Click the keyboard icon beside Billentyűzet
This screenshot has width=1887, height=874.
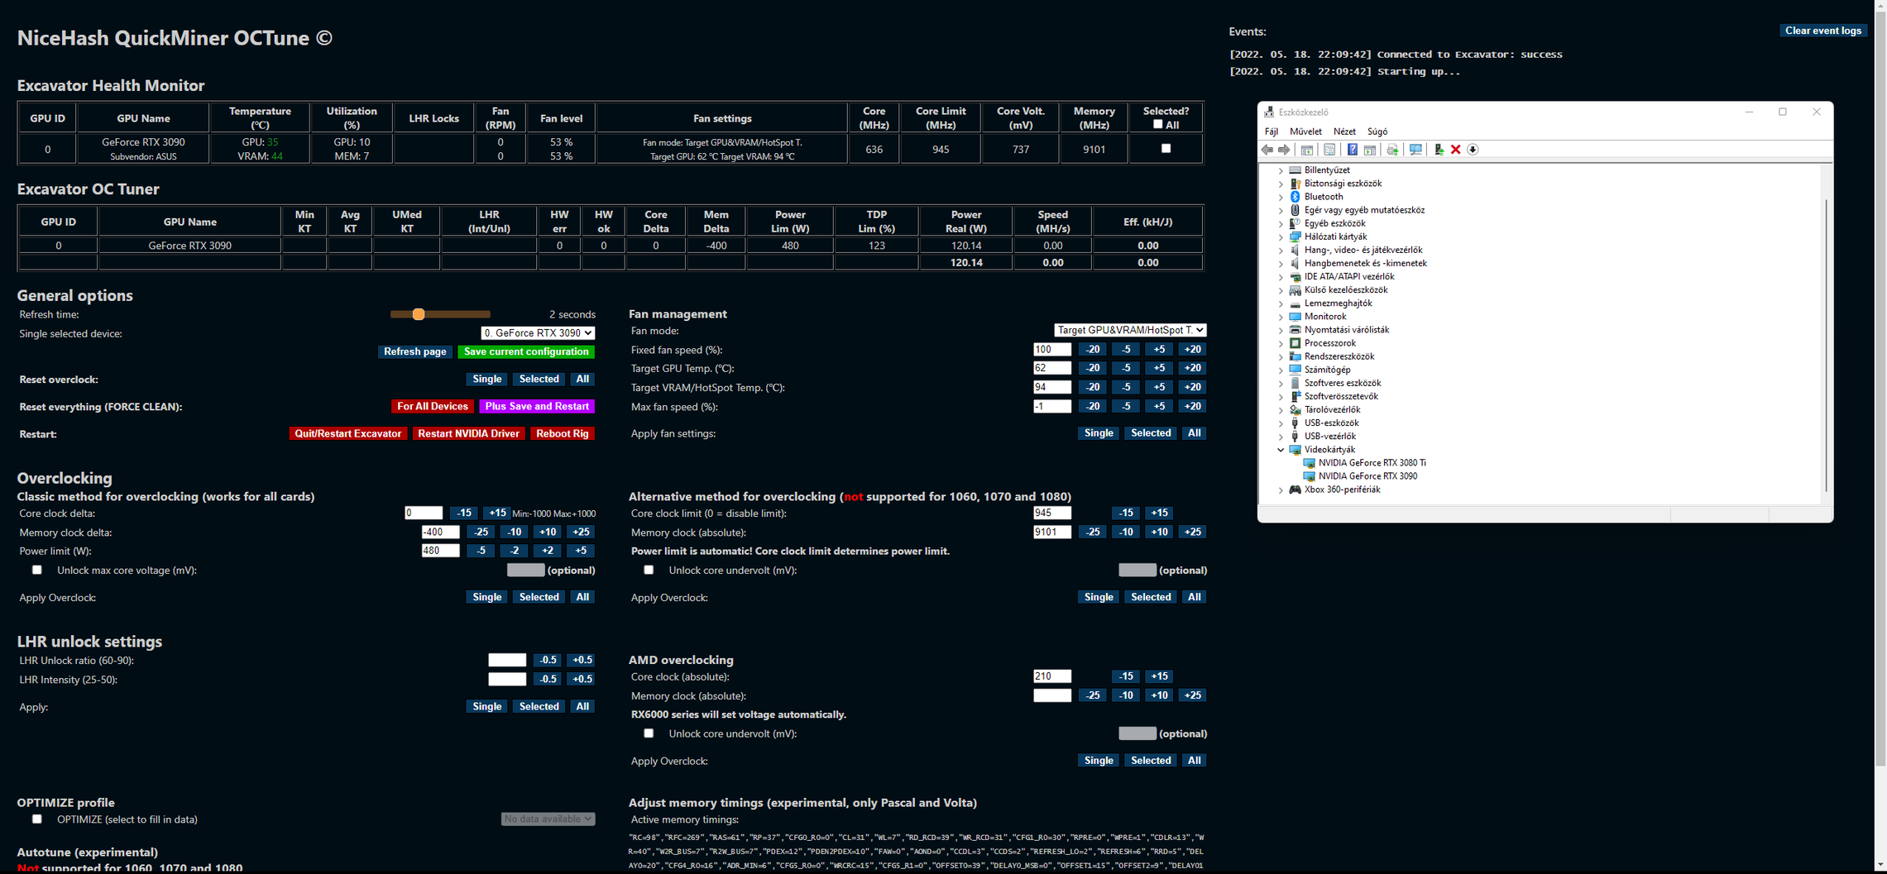pyautogui.click(x=1296, y=170)
